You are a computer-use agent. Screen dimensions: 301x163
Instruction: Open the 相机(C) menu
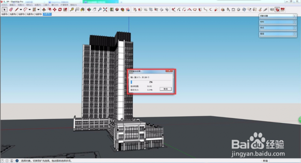click(29, 5)
